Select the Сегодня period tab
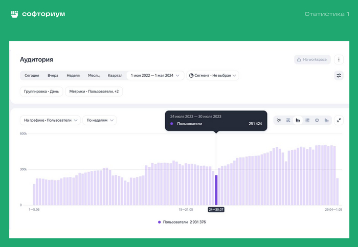 tap(32, 76)
